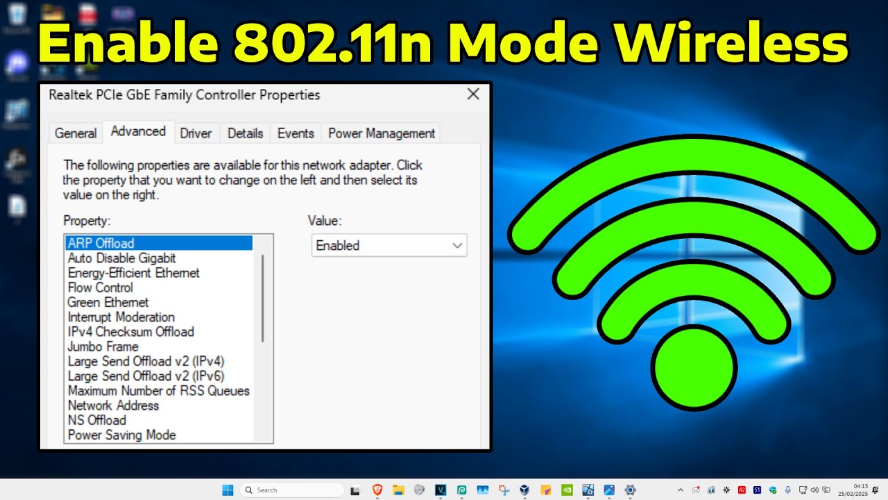888x500 pixels.
Task: Open the teal spiral app on the taskbar
Action: coord(461,490)
